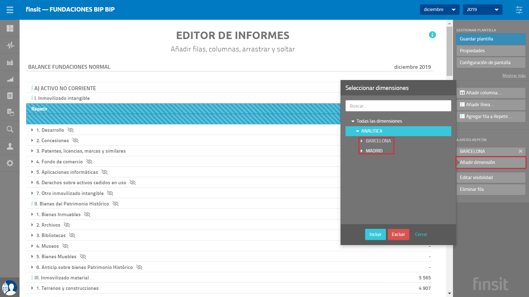
Task: Click the red Excluir button
Action: click(398, 235)
